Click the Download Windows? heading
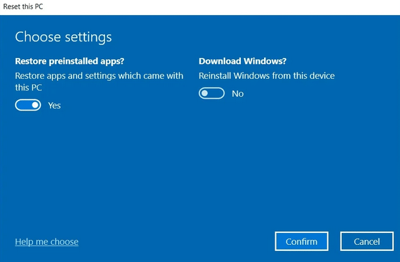This screenshot has height=262, width=400. (x=243, y=61)
